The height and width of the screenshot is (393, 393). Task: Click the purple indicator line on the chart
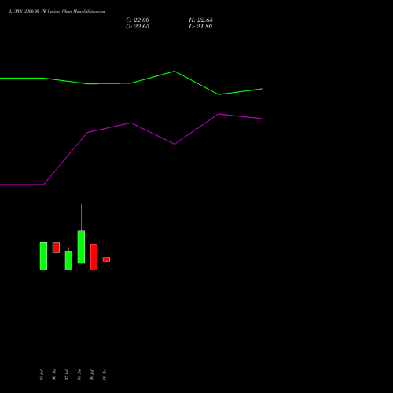(131, 123)
